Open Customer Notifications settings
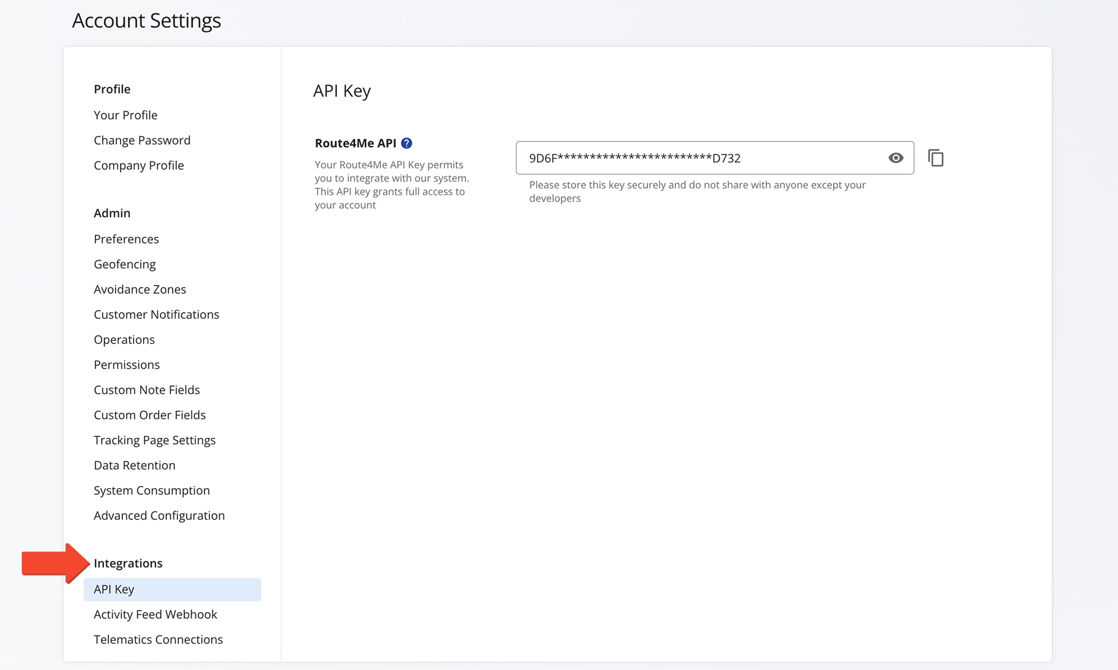Screen dimensions: 1118x670 (x=156, y=315)
